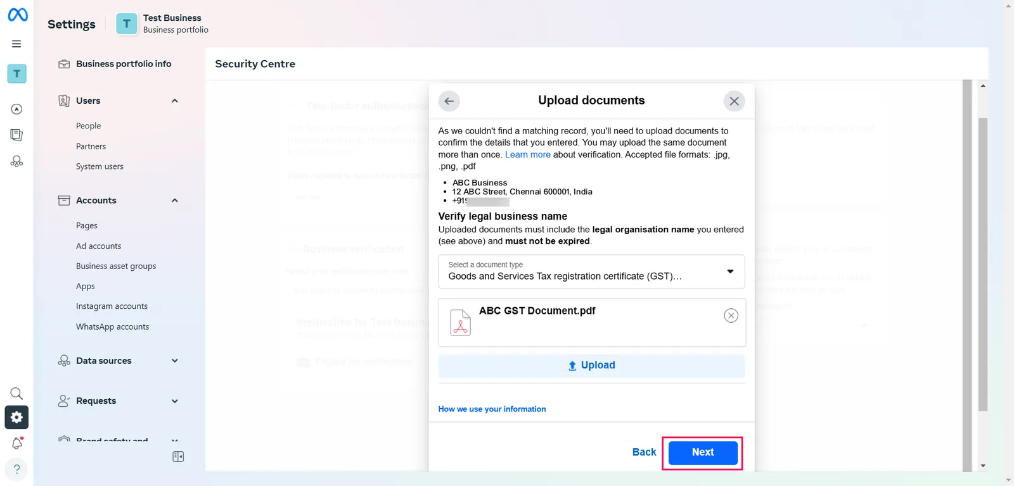Collapse the Accounts section
The height and width of the screenshot is (486, 1014).
tap(175, 201)
